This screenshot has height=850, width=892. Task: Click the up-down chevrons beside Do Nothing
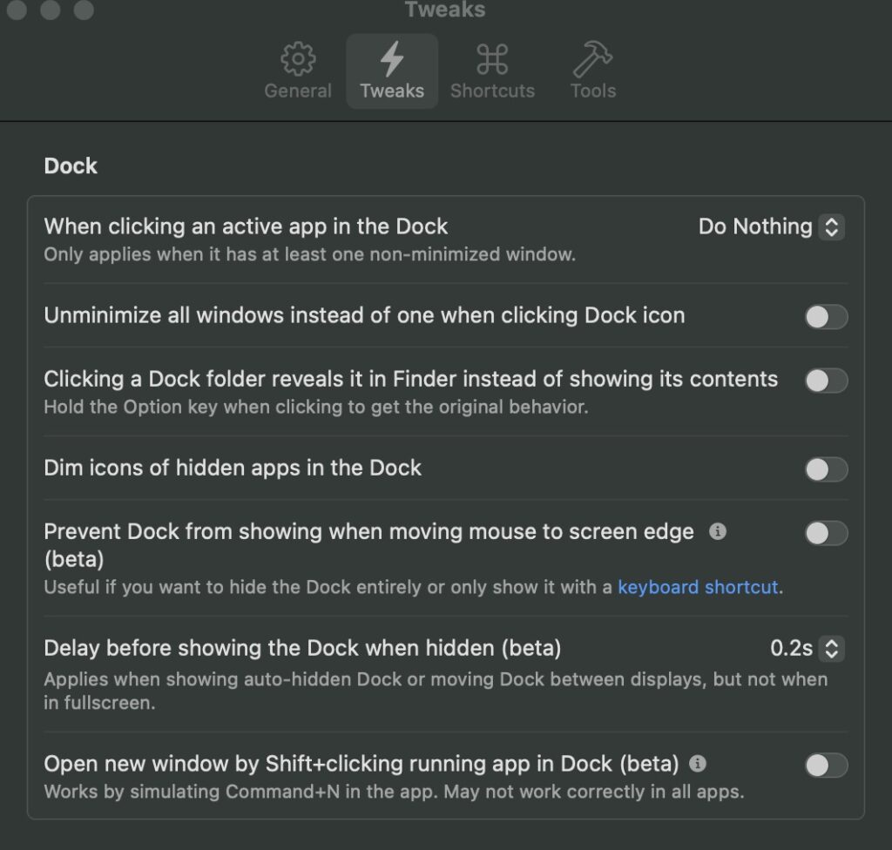coord(831,227)
